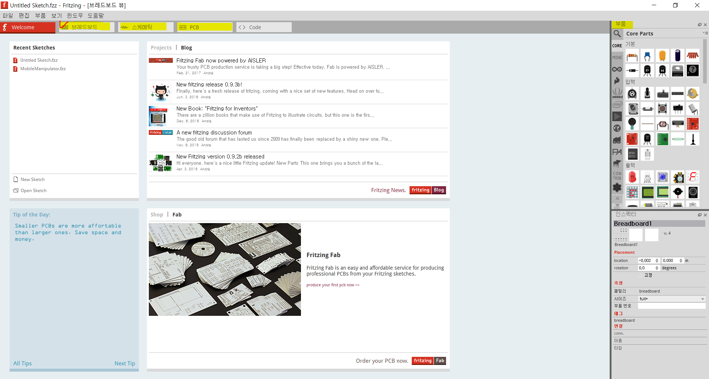
Task: Open the SparkFun parts bin
Action: 617,81
